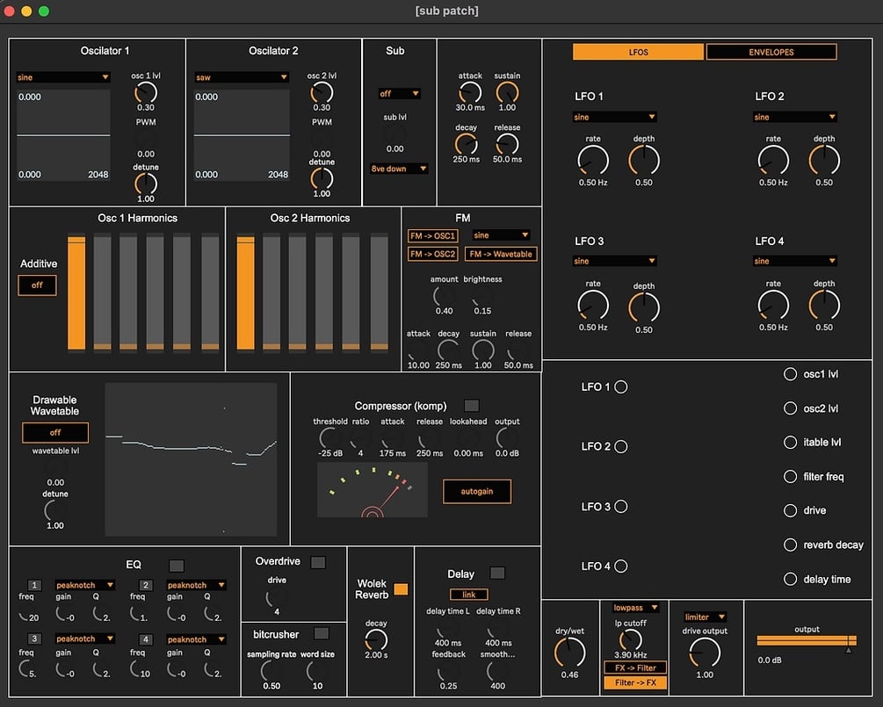Click the output level slider
The width and height of the screenshot is (883, 707).
(807, 640)
